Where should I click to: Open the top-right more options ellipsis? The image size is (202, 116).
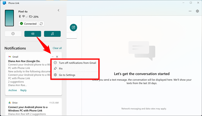[x=190, y=11]
